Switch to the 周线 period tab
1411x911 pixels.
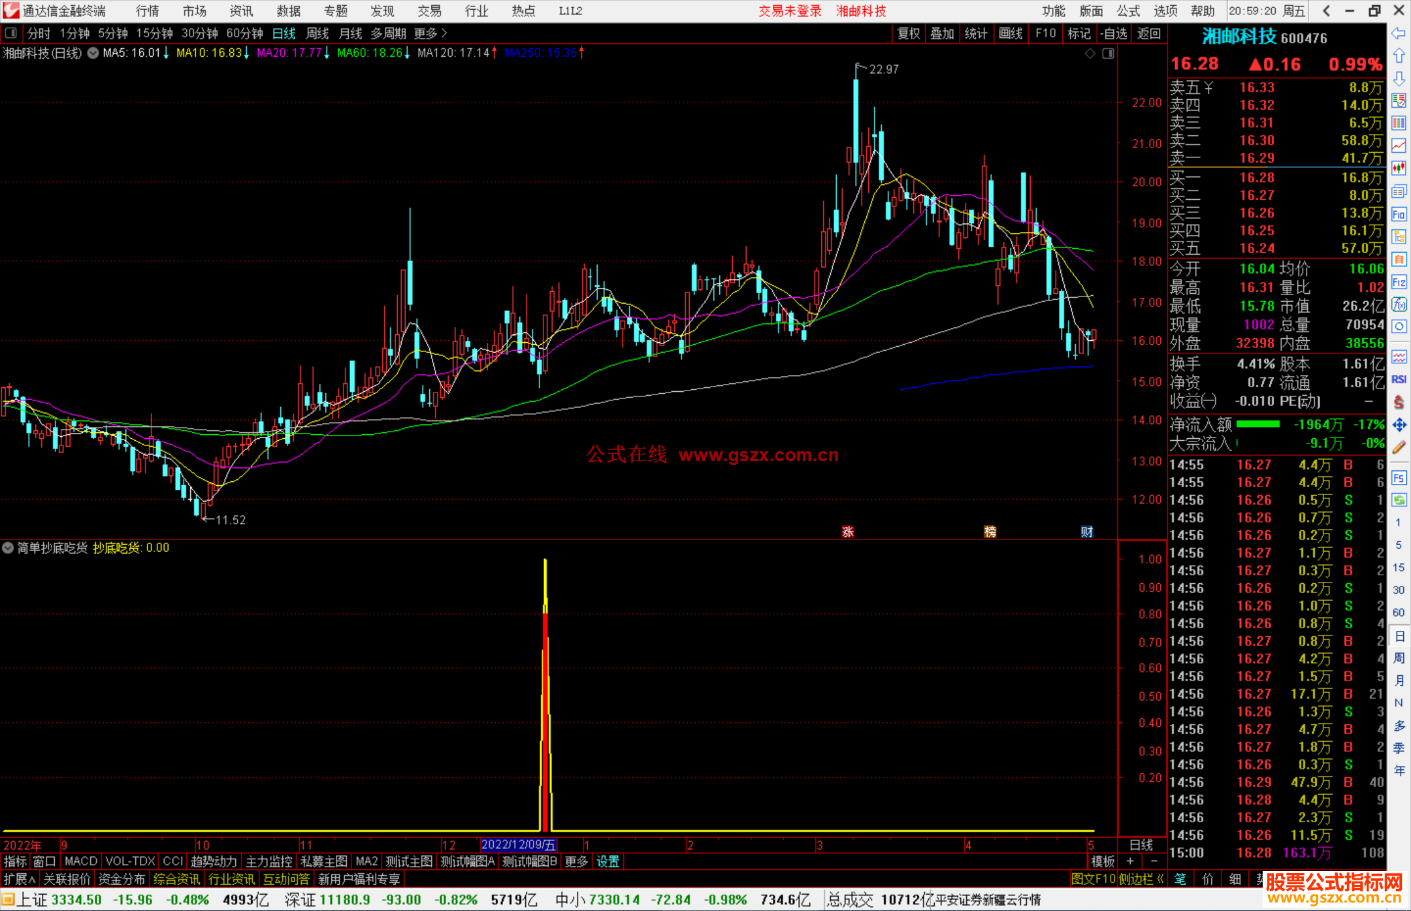pyautogui.click(x=317, y=33)
